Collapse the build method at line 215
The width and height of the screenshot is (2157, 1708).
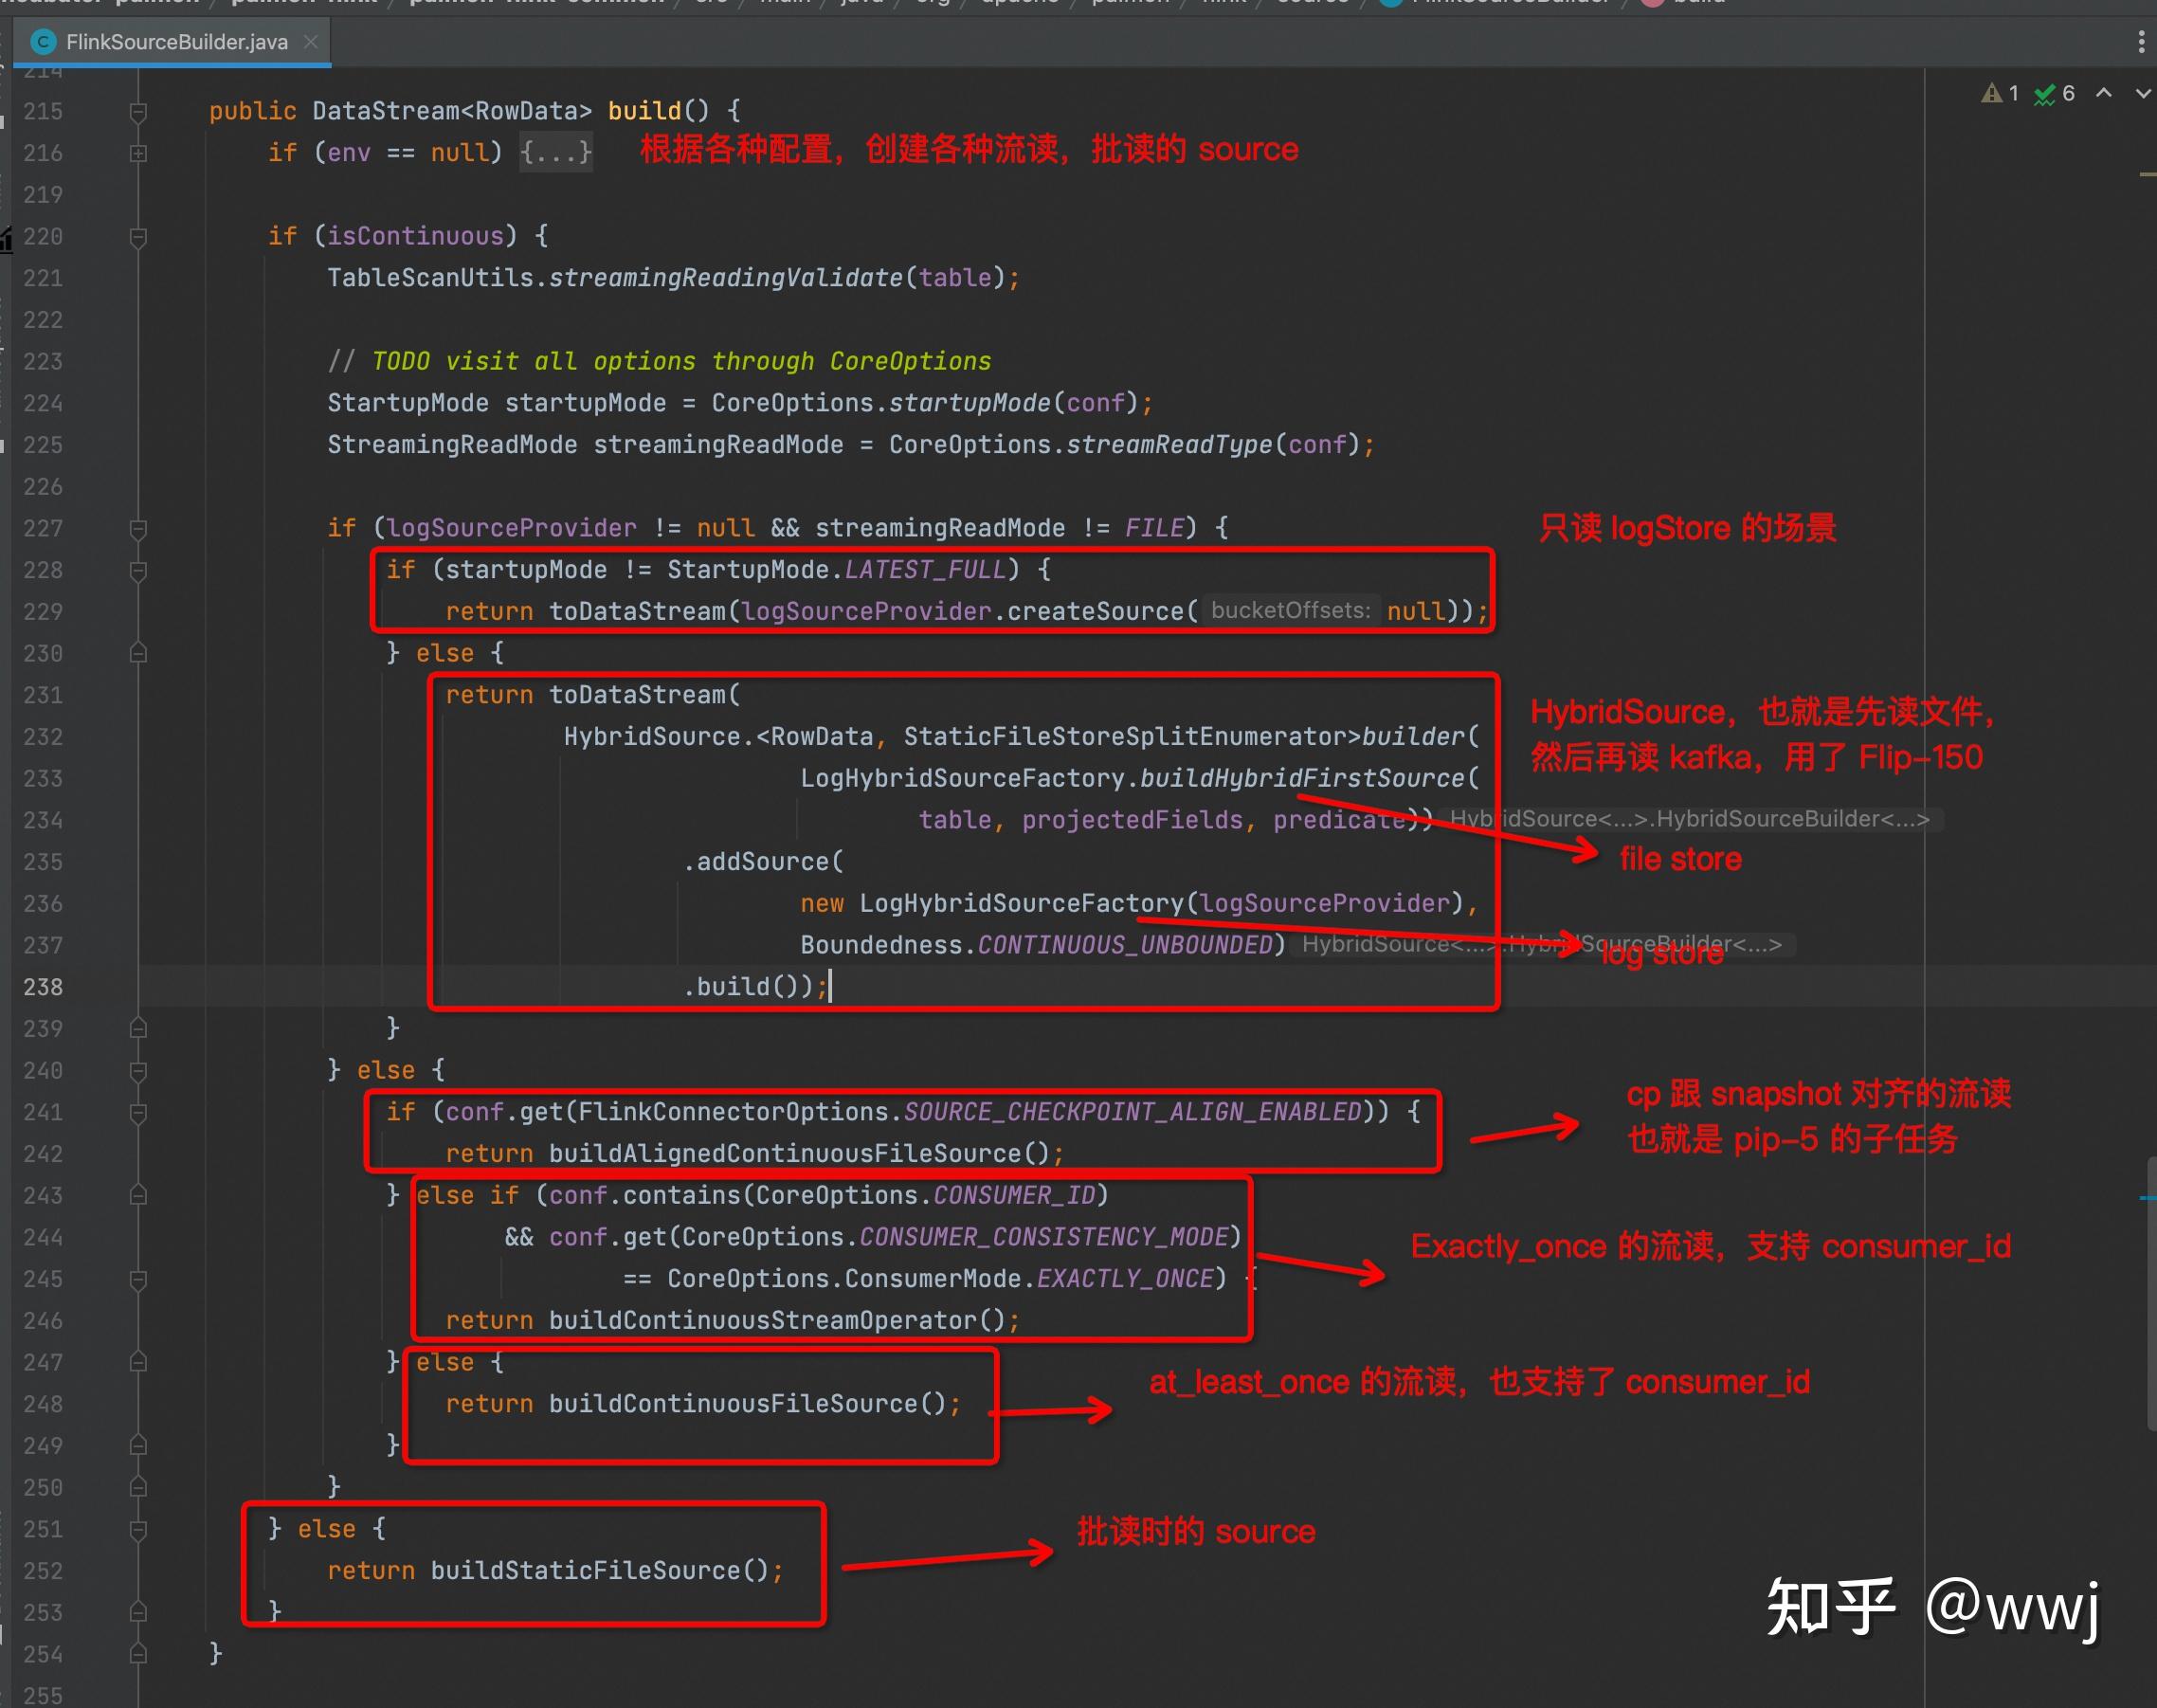(137, 110)
